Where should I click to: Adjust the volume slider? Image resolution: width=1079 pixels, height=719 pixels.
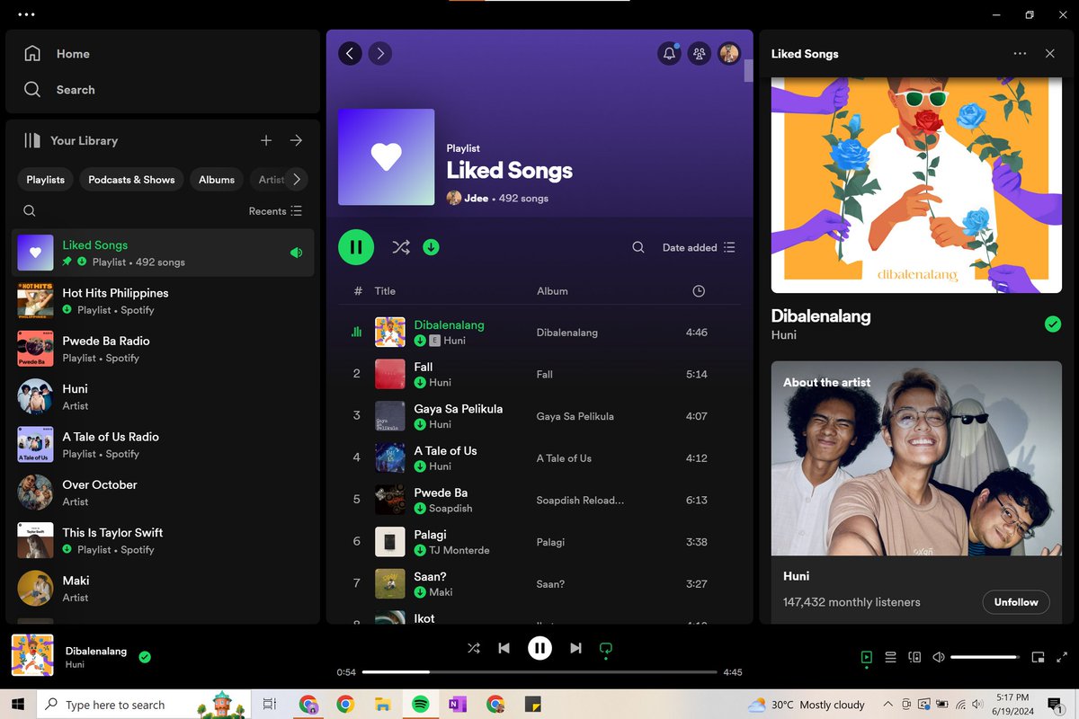[x=984, y=657]
